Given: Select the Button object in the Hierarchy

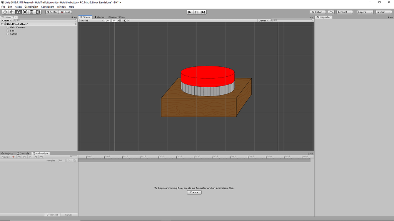Looking at the screenshot, I should coord(13,34).
